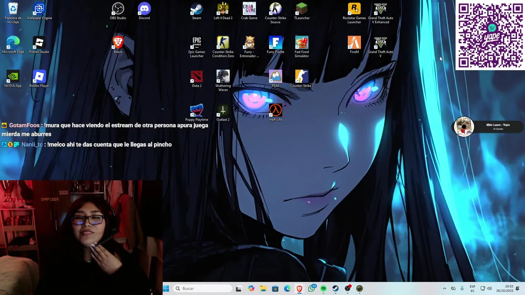The width and height of the screenshot is (525, 295).
Task: Select the Rockstar Games Launcher icon
Action: pos(354,13)
